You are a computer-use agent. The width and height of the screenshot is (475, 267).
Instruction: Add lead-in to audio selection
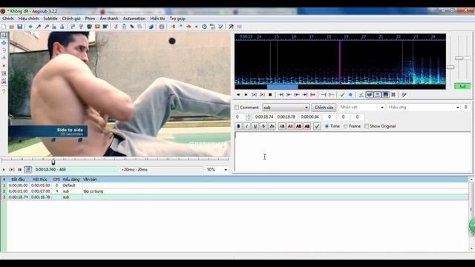324,95
